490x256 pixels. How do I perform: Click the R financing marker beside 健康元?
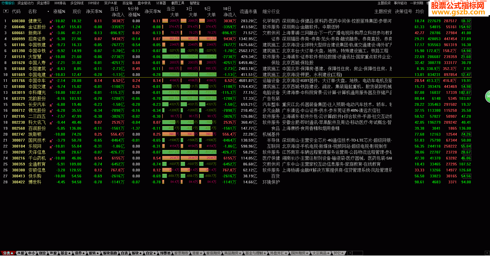click(51, 21)
